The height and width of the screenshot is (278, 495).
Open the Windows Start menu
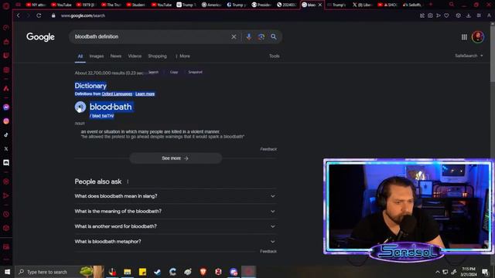7,272
